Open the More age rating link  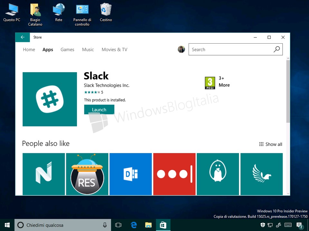point(224,85)
